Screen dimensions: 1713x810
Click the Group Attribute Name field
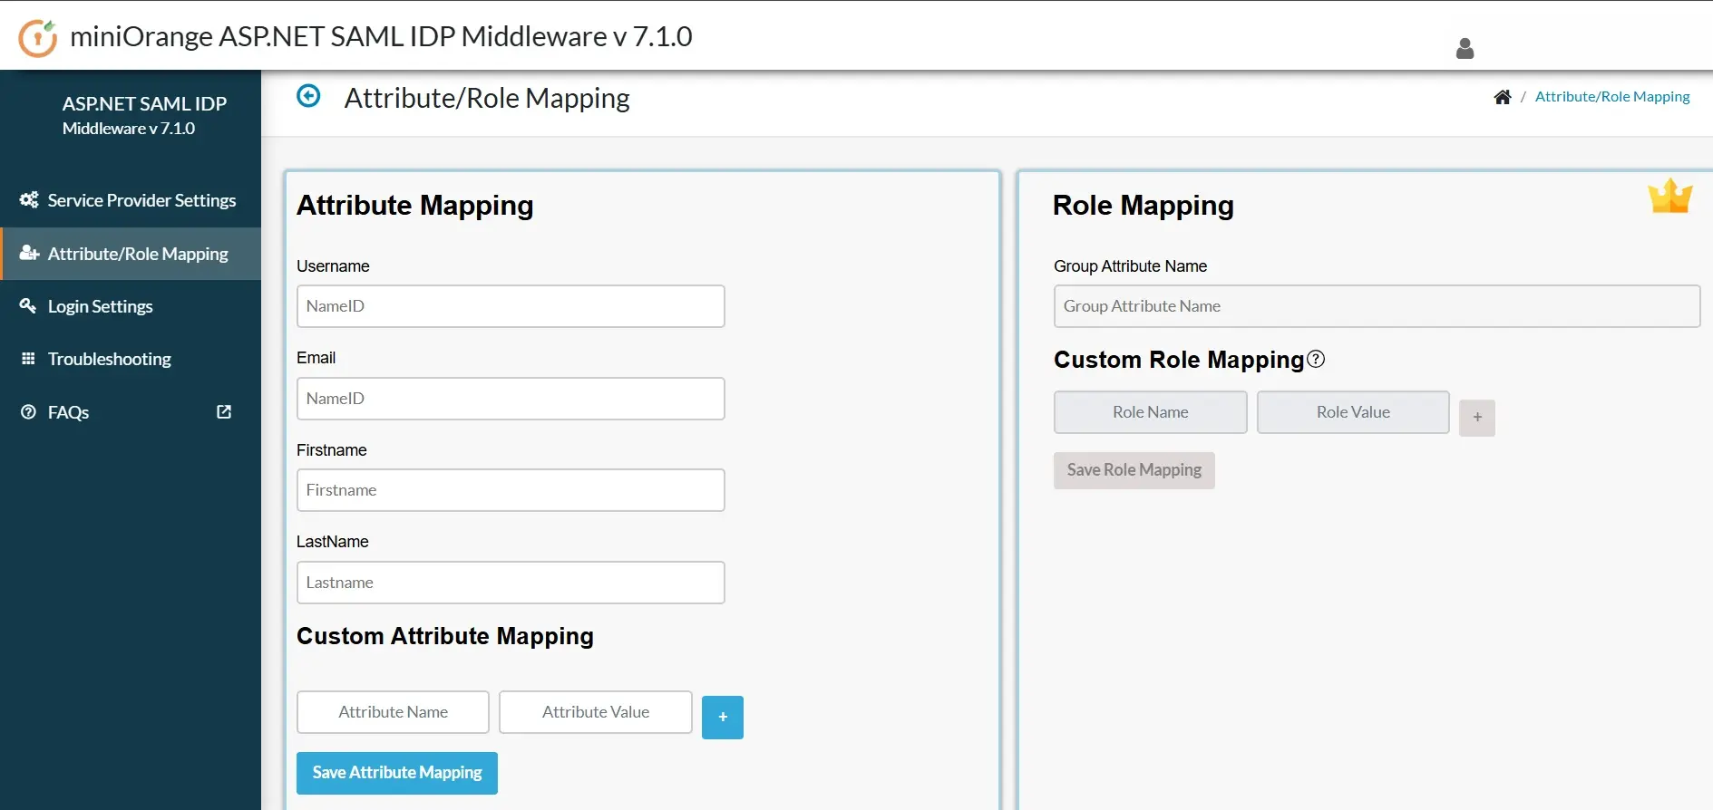pyautogui.click(x=1377, y=306)
